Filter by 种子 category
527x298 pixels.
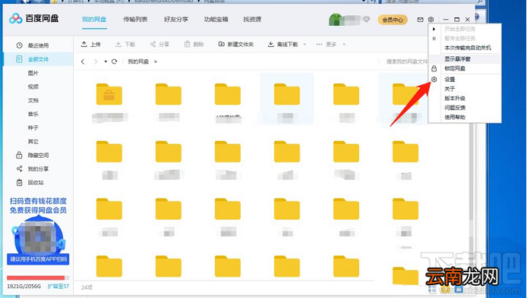[x=33, y=128]
